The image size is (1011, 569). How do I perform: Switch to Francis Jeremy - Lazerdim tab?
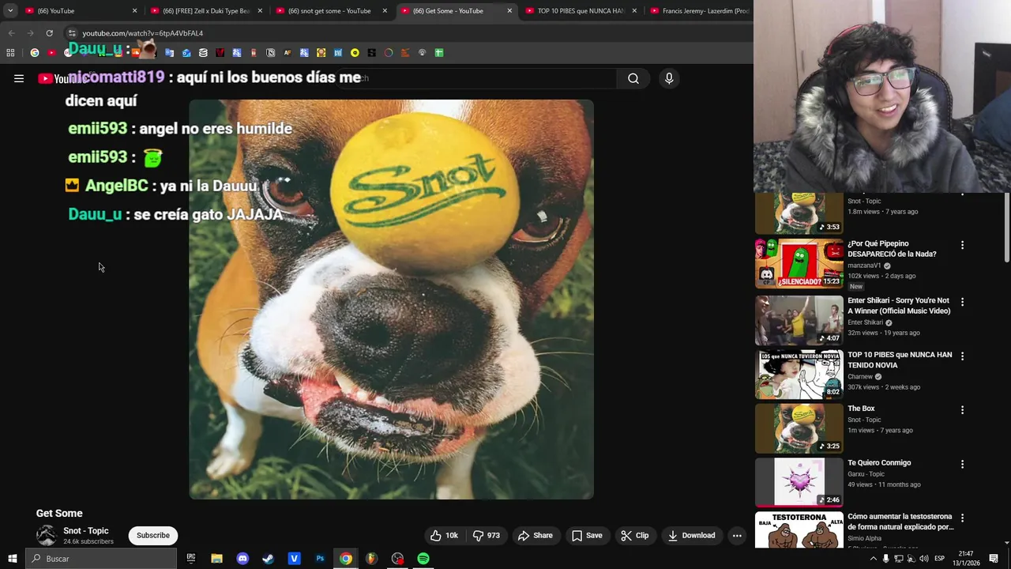(x=699, y=11)
